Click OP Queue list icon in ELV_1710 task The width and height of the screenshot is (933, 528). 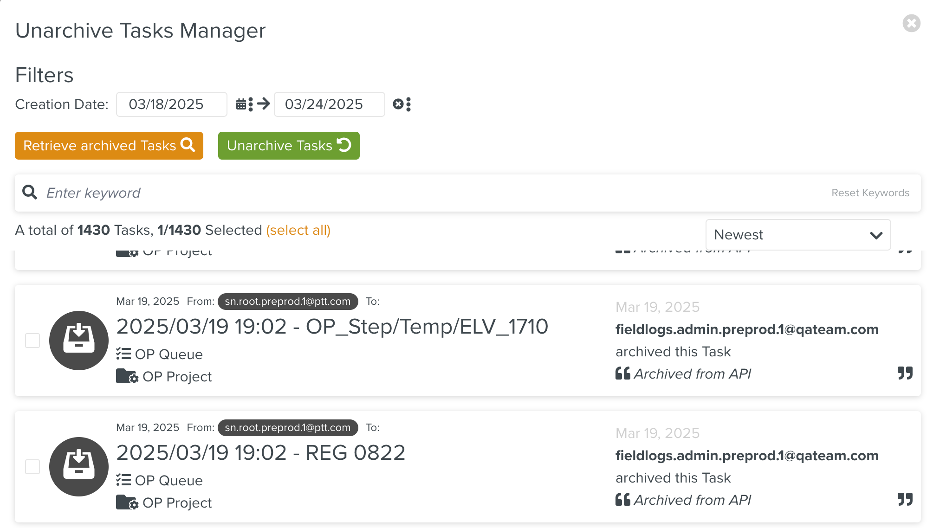[123, 354]
